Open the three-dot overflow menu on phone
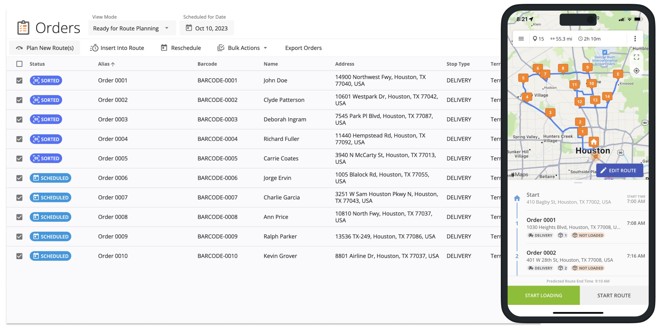Image resolution: width=660 pixels, height=330 pixels. click(x=635, y=39)
